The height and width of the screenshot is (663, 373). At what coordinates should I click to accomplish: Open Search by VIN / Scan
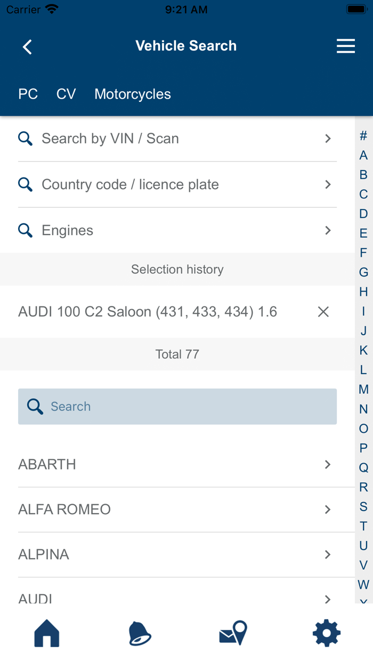click(177, 139)
